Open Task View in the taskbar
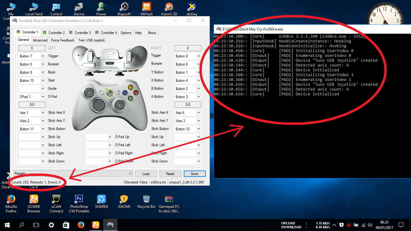This screenshot has width=411, height=231. (x=36, y=225)
